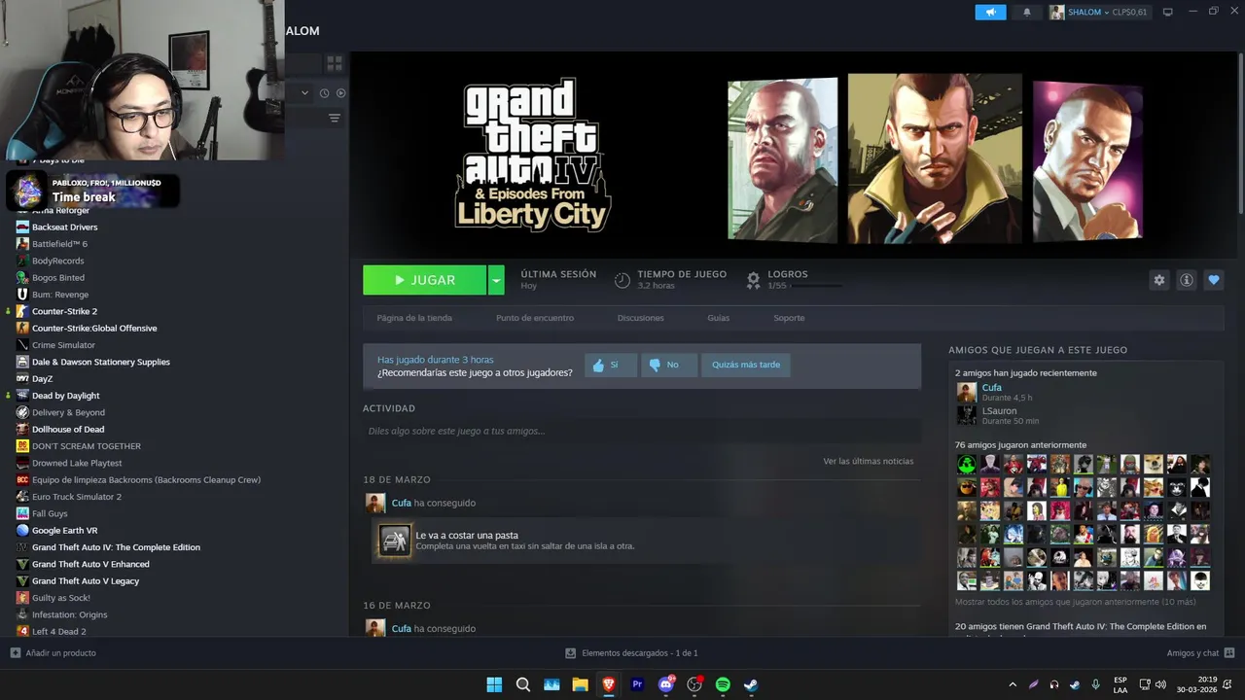Open the Guías tab
Screen dimensions: 1245x700
718,318
